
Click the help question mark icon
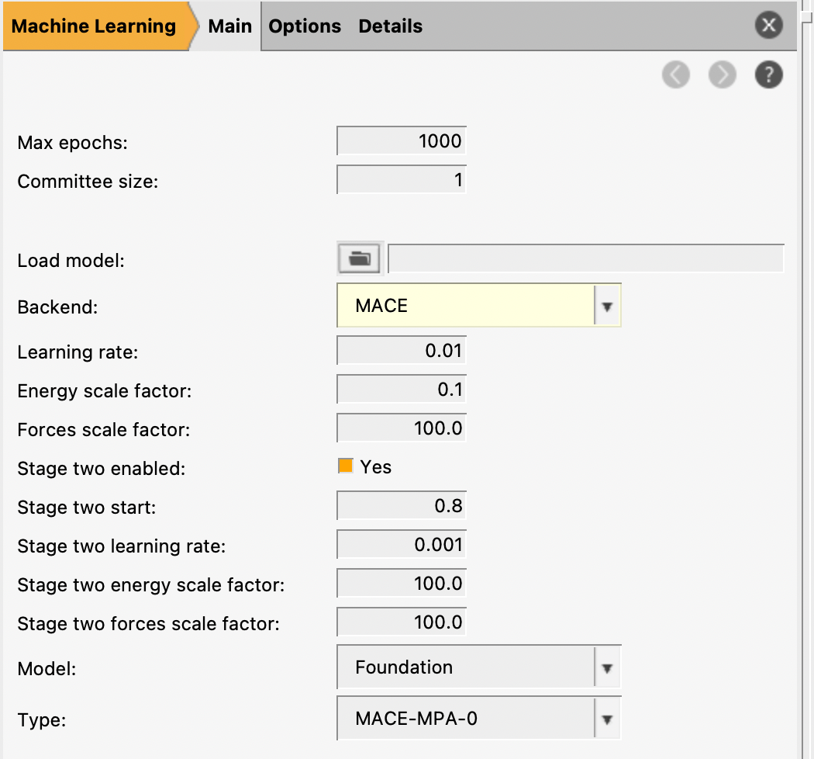click(768, 75)
